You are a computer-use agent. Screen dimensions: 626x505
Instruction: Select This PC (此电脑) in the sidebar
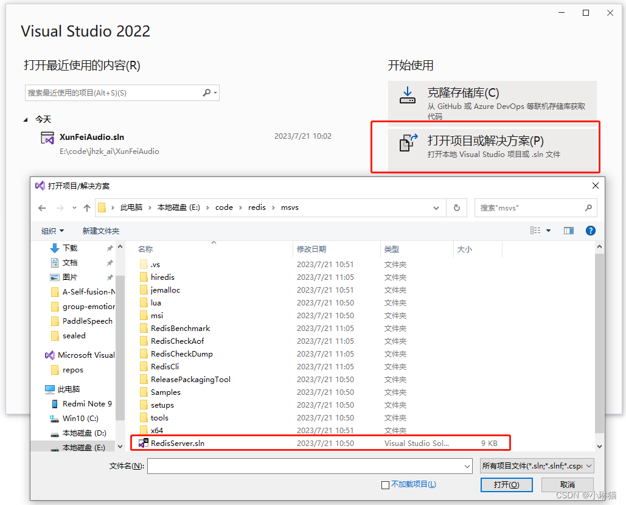click(x=62, y=389)
